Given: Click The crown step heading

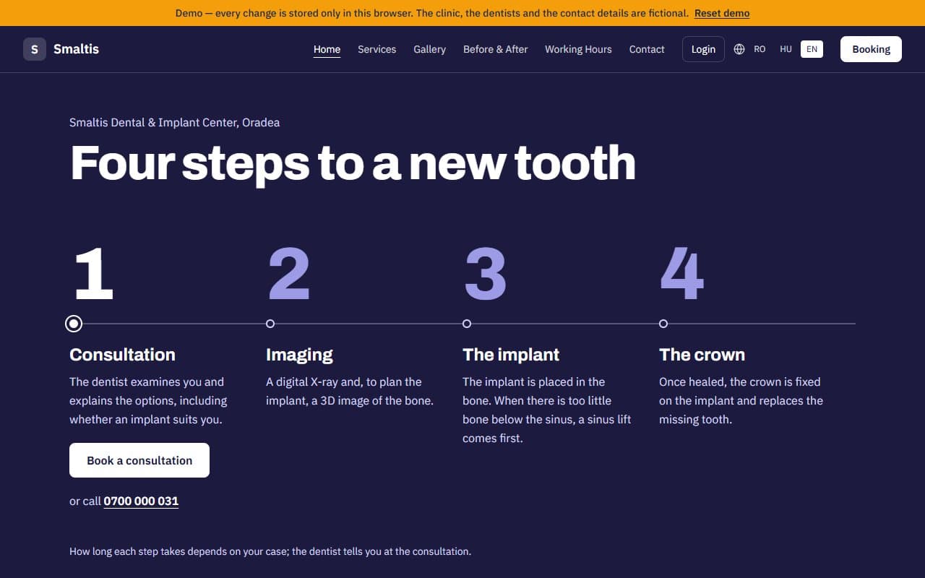Looking at the screenshot, I should tap(702, 355).
